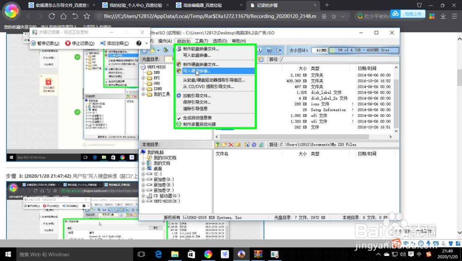Click local-pane new folder icon
462x261 pixels.
click(224, 145)
